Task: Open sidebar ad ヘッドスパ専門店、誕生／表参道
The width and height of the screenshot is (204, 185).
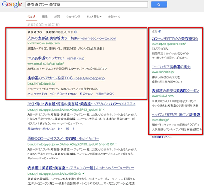Action: coord(176,115)
